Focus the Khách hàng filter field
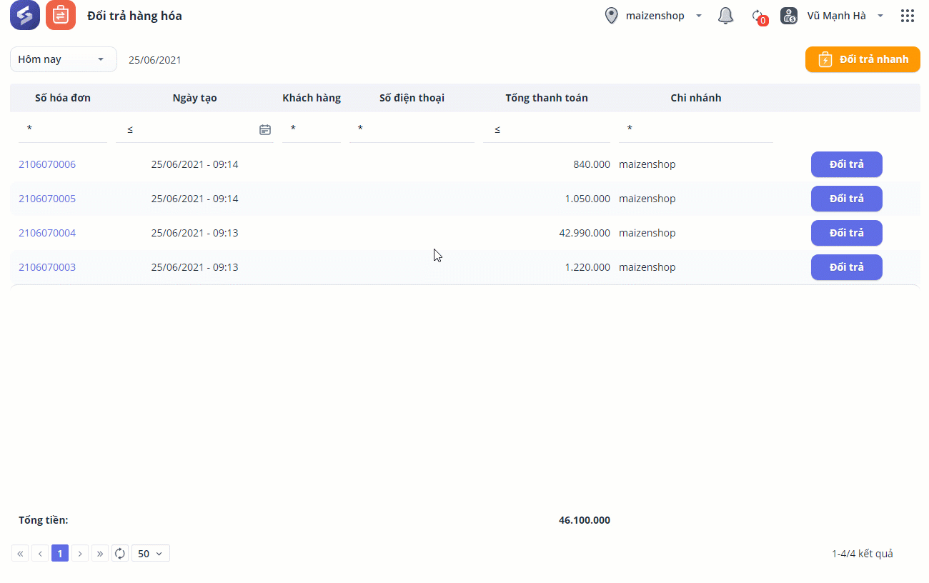929x583 pixels. point(312,129)
